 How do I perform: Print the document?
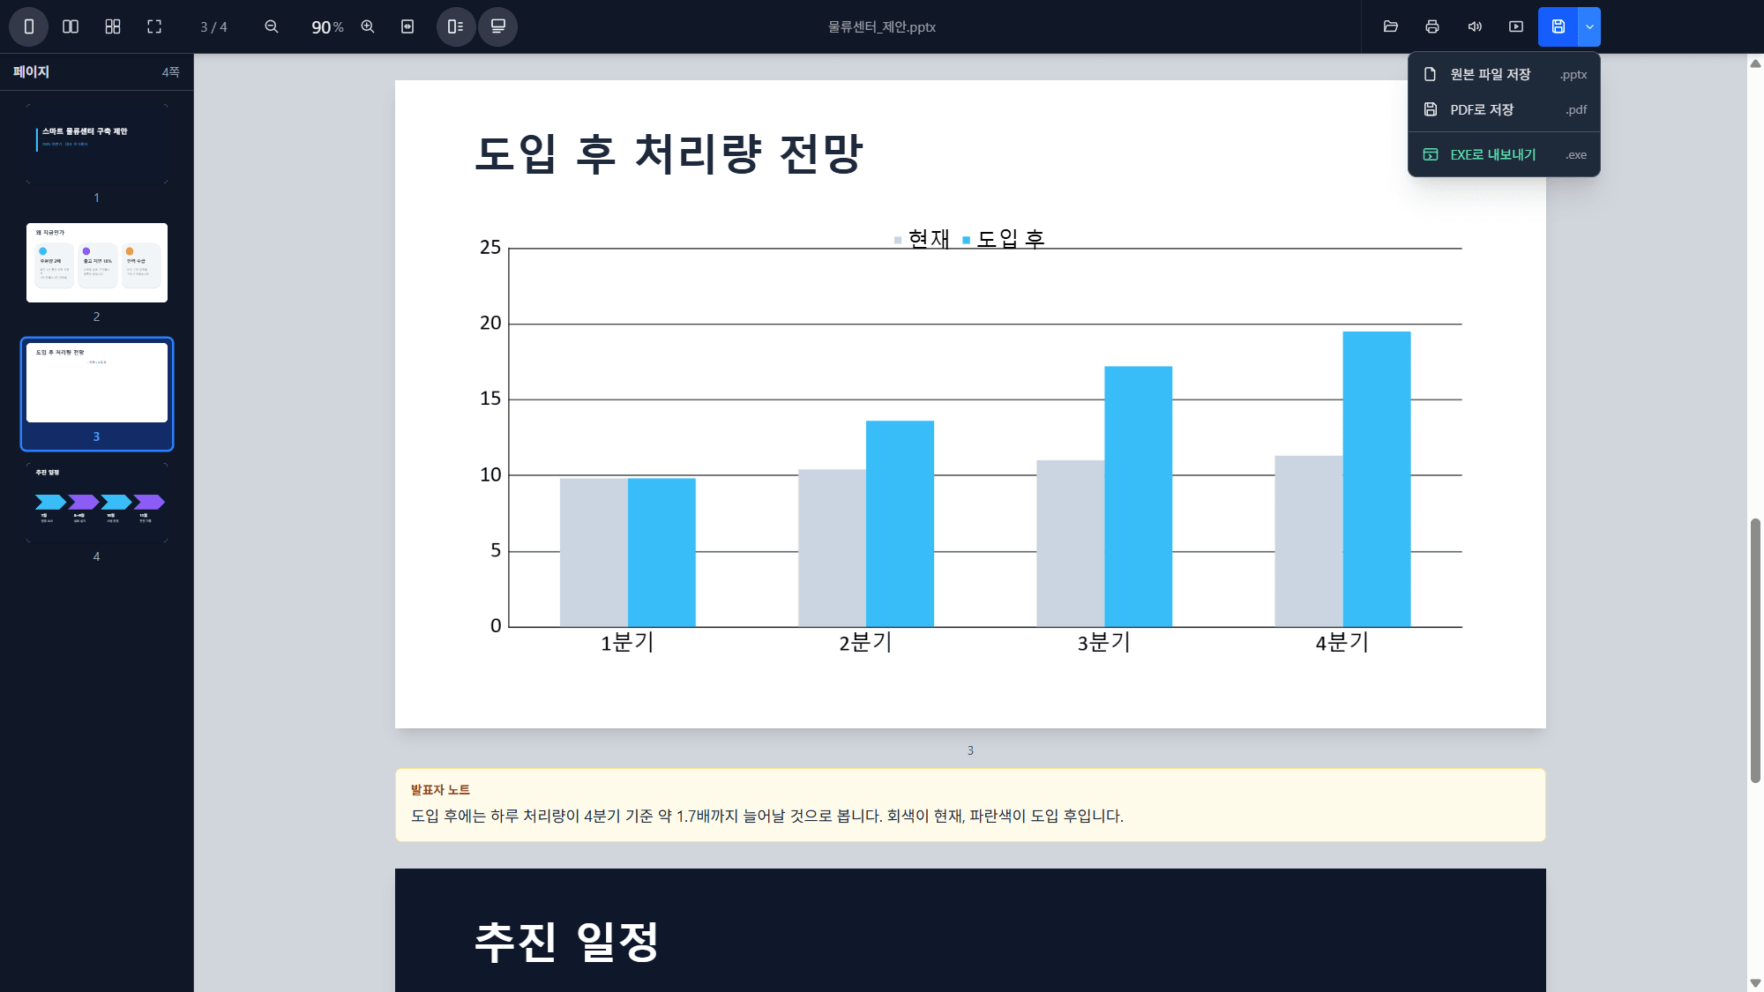click(x=1432, y=26)
